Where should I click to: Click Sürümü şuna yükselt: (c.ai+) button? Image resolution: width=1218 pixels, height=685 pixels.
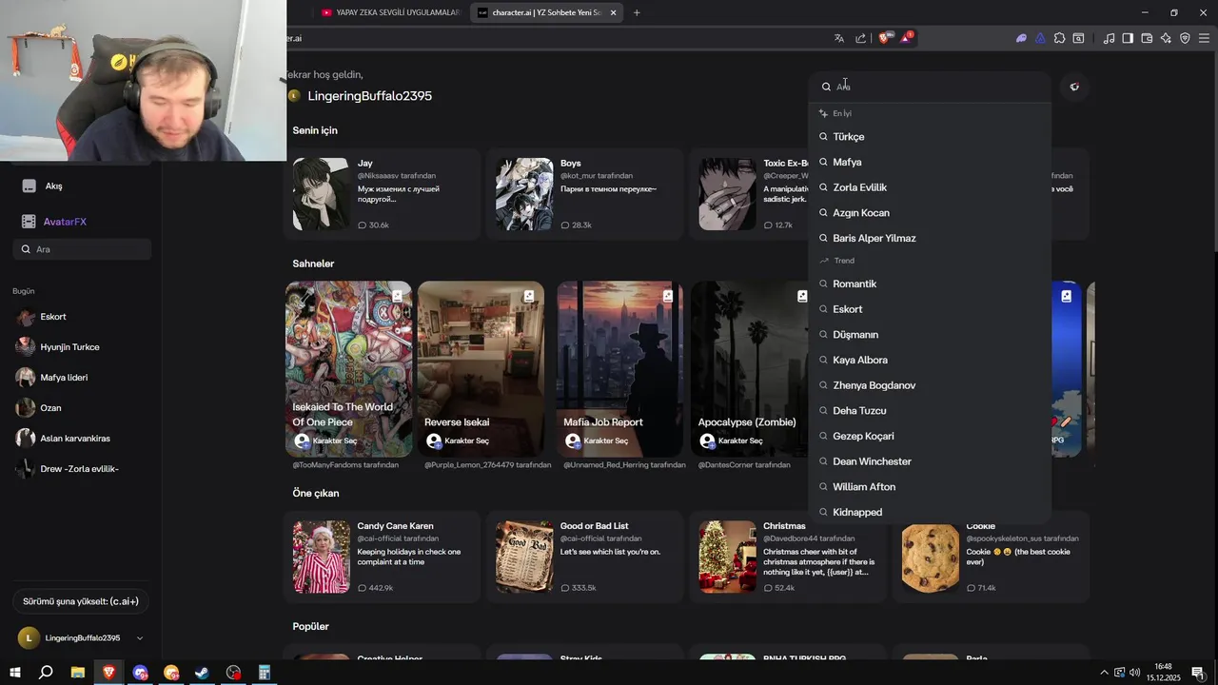(x=81, y=601)
